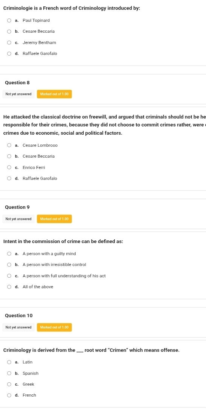Screen dimensions: 206x409
Task: Choose the Spanish radio option
Action: pos(9,373)
